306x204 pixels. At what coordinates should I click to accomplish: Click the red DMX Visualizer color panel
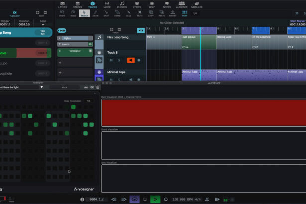tap(204, 112)
